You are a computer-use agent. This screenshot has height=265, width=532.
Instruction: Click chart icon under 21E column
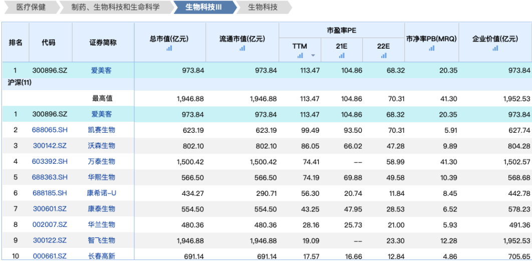pyautogui.click(x=342, y=56)
